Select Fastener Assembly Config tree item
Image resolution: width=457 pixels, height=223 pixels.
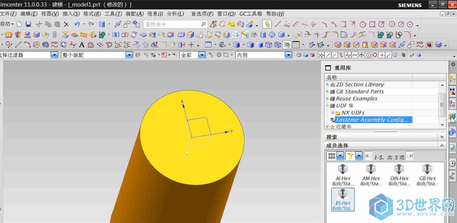coord(373,120)
